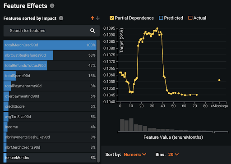Select the totalSpend90d feature row
The height and width of the screenshot is (164, 231).
click(50, 76)
